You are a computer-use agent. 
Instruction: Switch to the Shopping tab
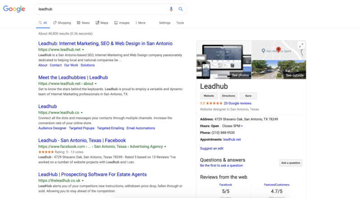tap(62, 23)
